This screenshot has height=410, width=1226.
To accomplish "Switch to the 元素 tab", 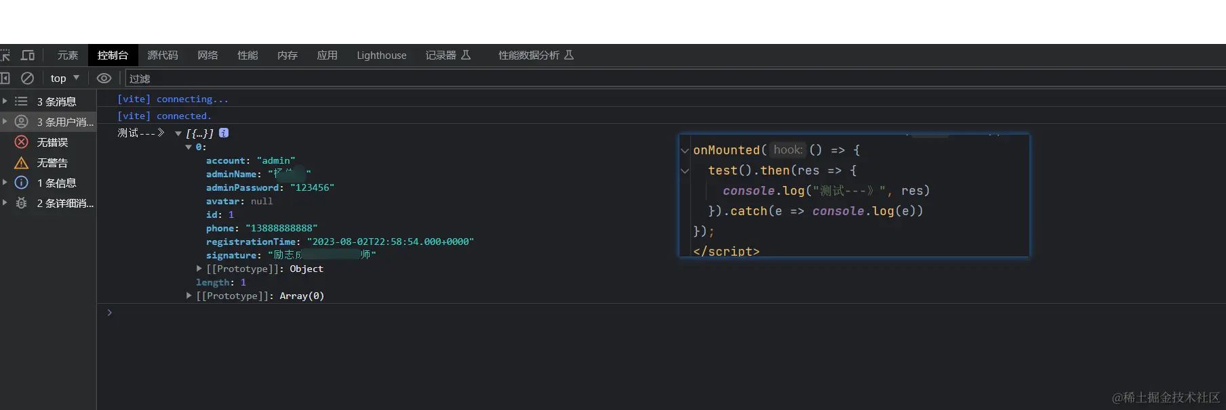I will click(68, 55).
